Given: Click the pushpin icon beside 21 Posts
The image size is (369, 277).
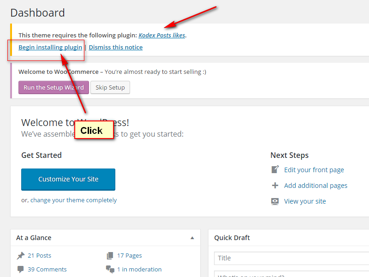Looking at the screenshot, I should pos(21,256).
